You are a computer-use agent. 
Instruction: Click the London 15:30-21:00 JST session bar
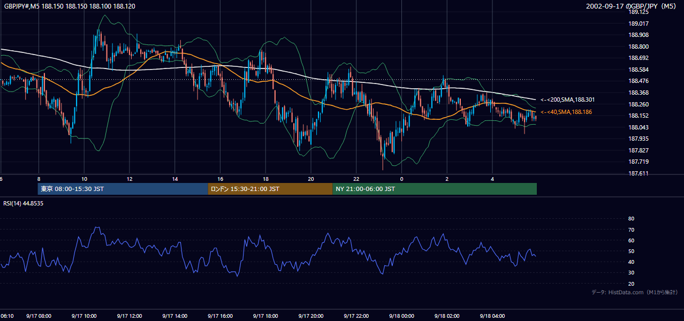(x=270, y=189)
